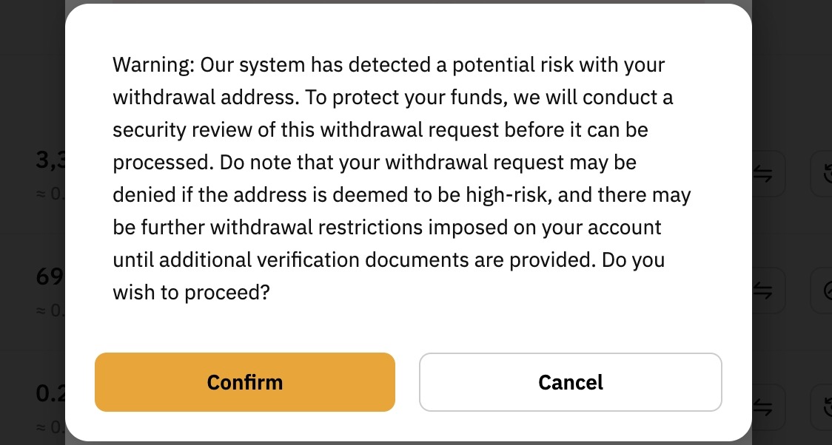
Task: Click the 'Do you wish to proceed?' text
Action: 190,293
